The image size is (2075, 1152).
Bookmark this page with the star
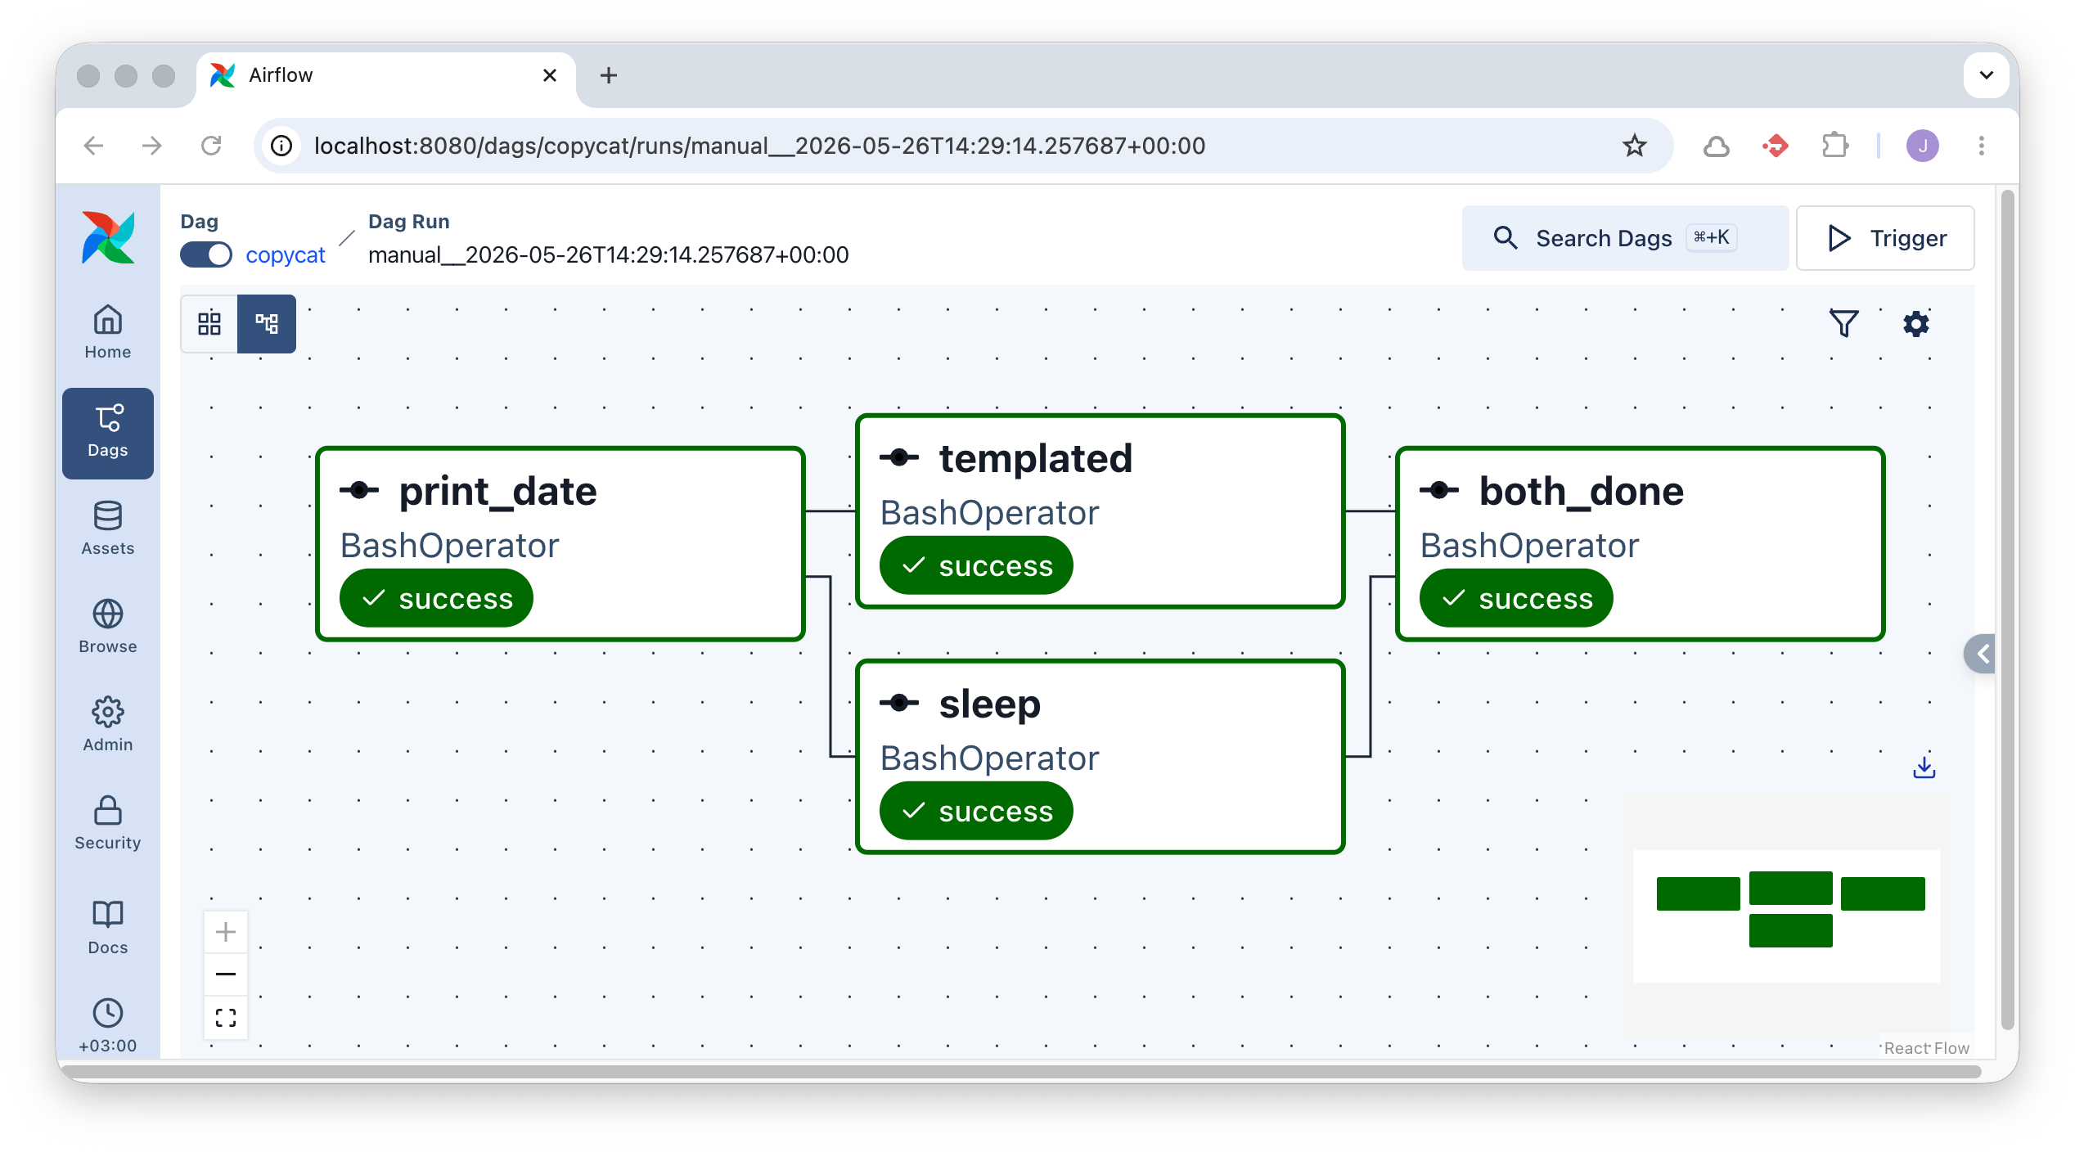[x=1634, y=146]
